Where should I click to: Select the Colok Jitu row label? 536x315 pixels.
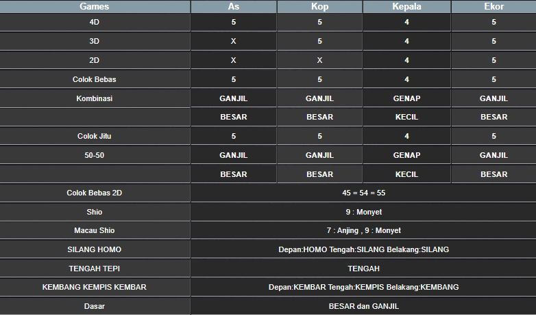point(95,136)
